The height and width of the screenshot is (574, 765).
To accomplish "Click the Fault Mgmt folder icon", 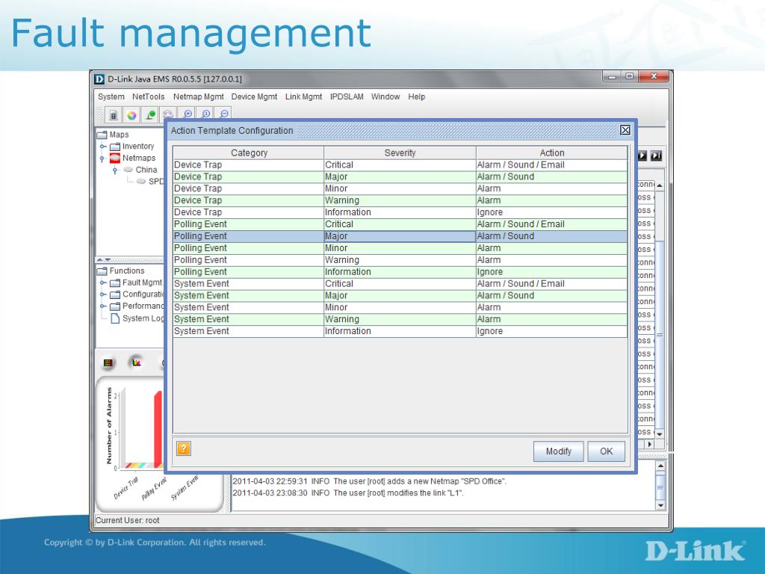I will click(x=115, y=283).
